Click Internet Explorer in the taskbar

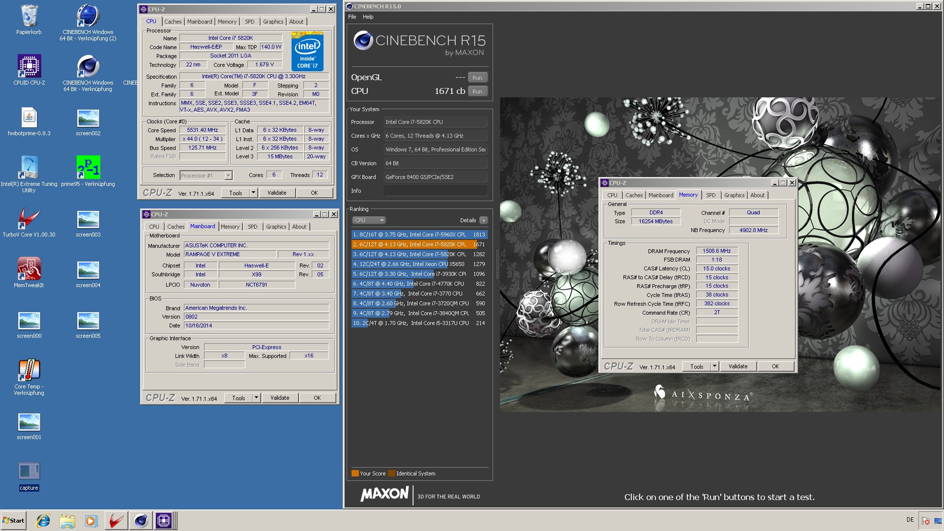(x=43, y=521)
